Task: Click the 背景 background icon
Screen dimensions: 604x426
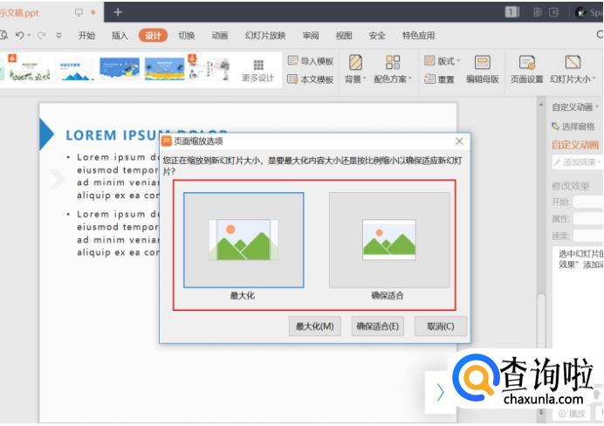Action: click(x=355, y=62)
